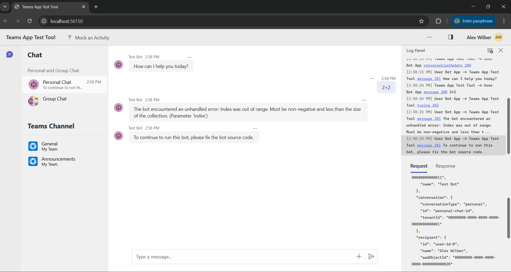Open message 201 unhandled error log link
The height and width of the screenshot is (272, 511).
[429, 119]
